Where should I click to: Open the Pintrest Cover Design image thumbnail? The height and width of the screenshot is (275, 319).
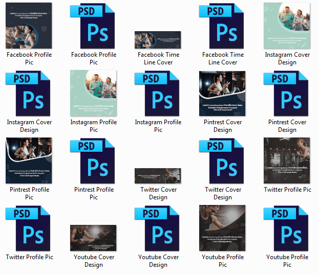click(223, 94)
